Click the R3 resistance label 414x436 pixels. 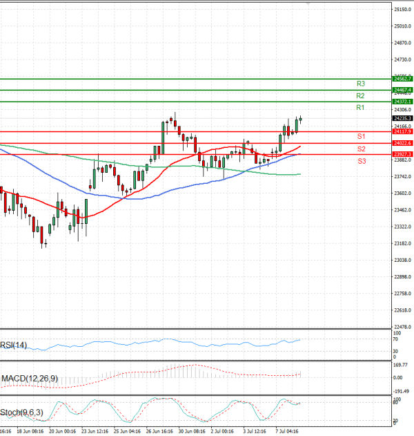click(x=361, y=84)
